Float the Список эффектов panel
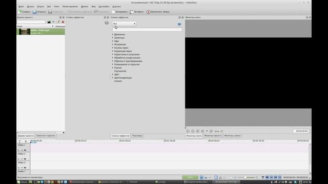328x184 pixels. 179,17
